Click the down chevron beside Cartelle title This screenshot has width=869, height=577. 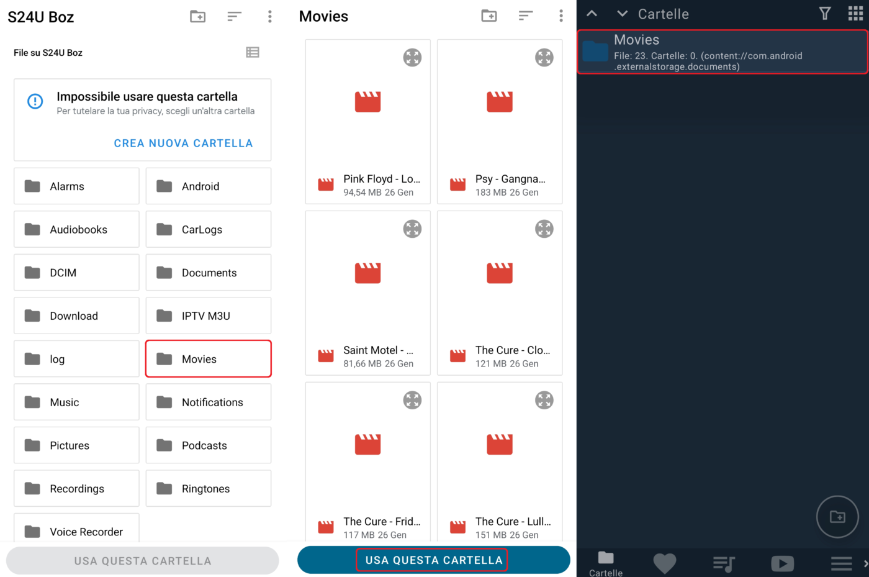coord(623,14)
